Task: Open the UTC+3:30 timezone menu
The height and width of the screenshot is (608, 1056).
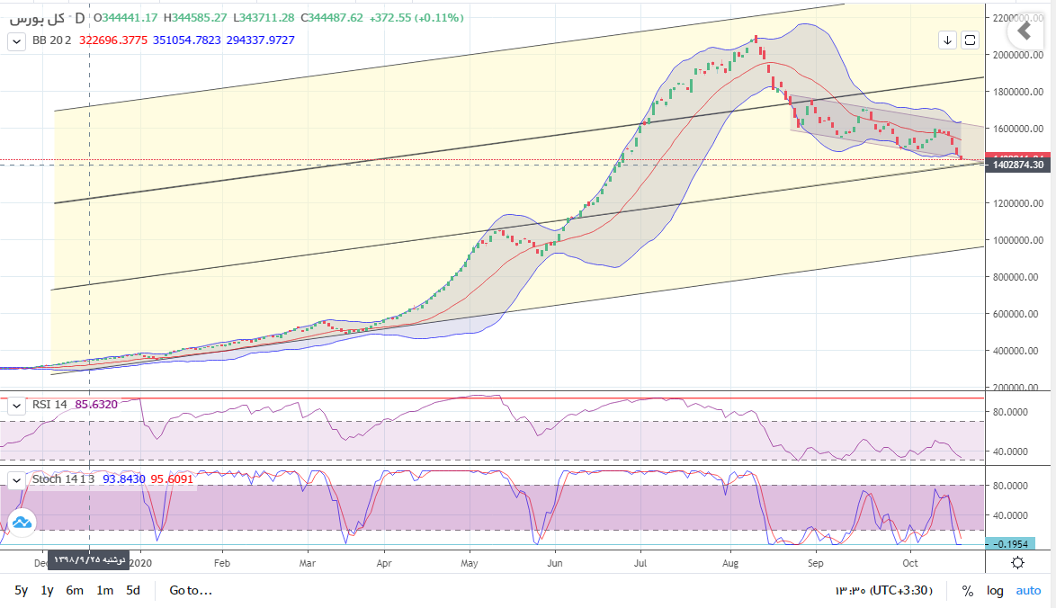Action: point(884,591)
